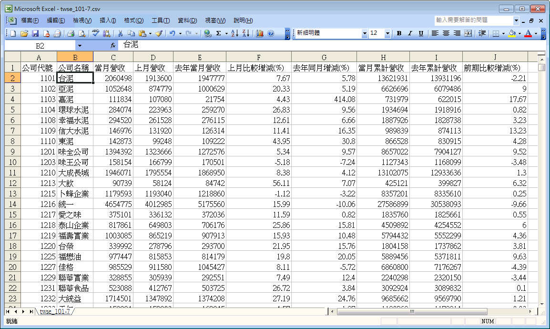Expand the AutoSum functions arrow
550x329 pixels.
[226, 33]
